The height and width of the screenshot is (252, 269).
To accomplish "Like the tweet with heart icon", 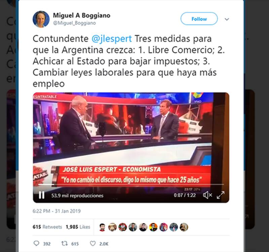I will click(93, 243).
